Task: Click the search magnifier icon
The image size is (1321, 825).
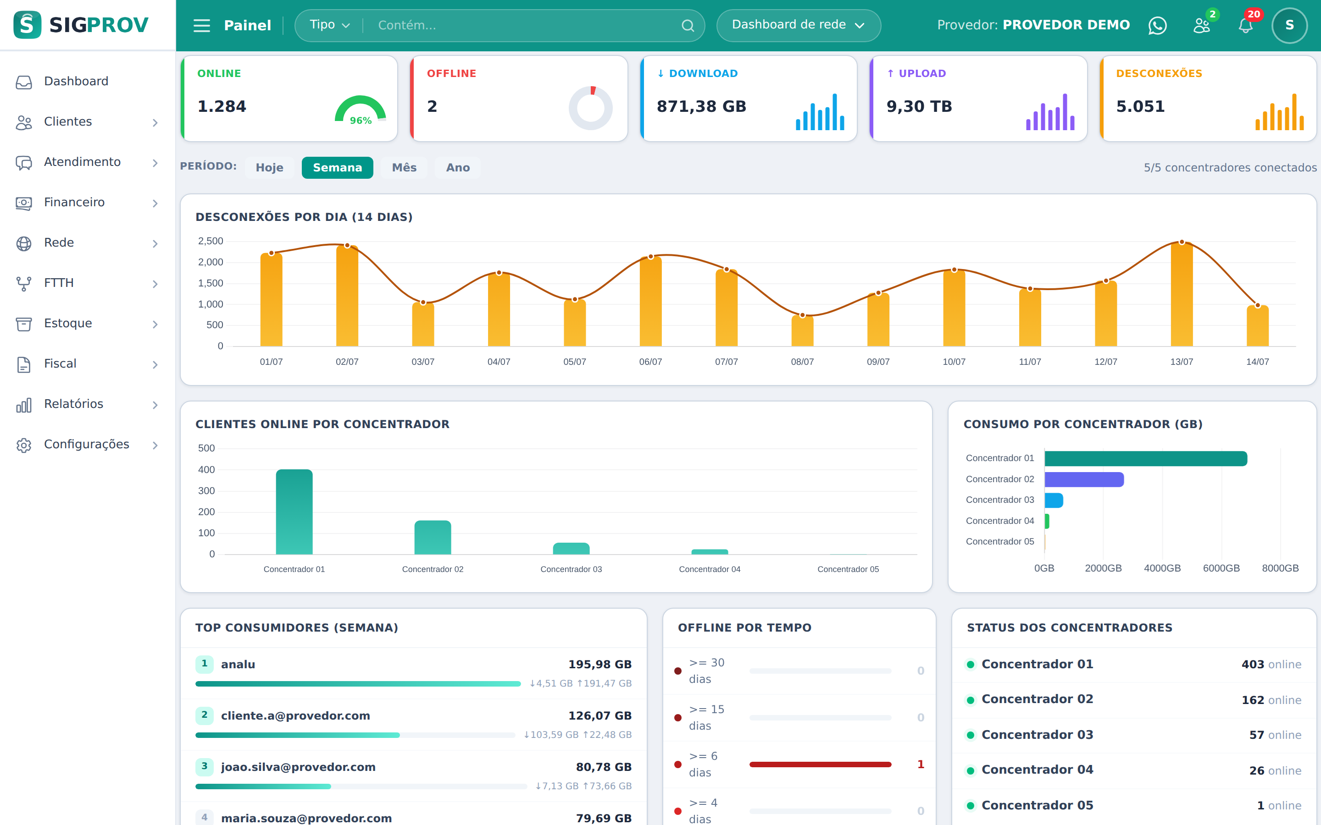Action: click(688, 26)
